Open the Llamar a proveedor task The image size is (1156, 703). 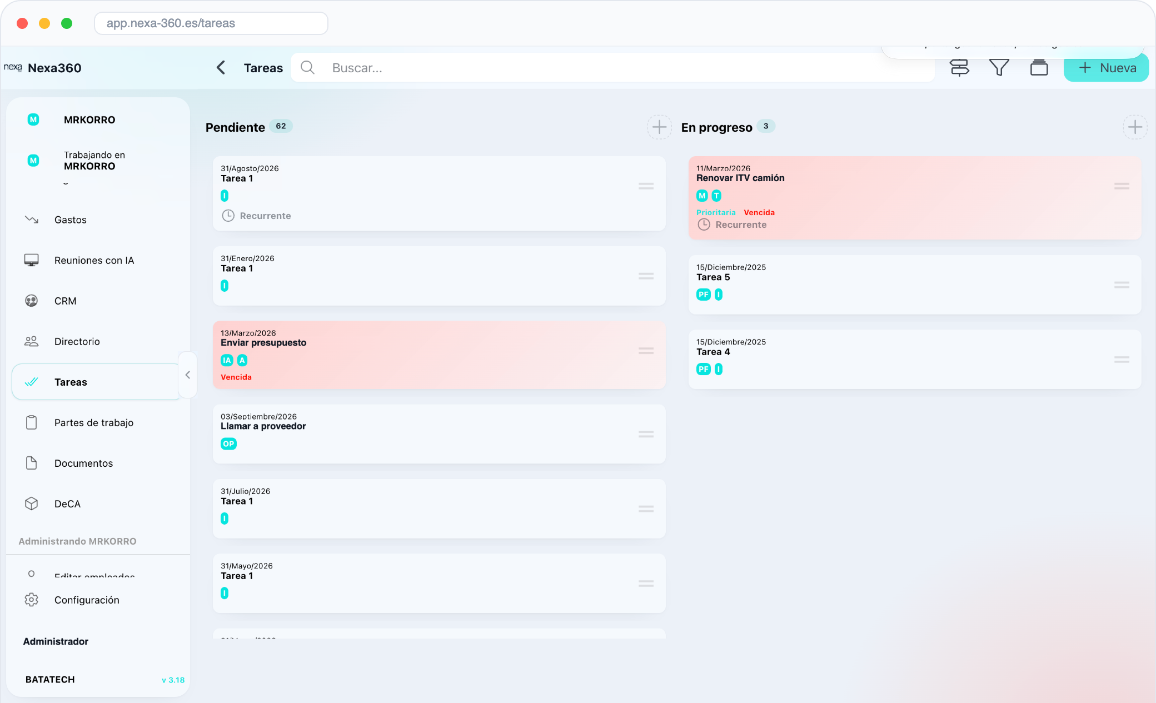pos(439,434)
